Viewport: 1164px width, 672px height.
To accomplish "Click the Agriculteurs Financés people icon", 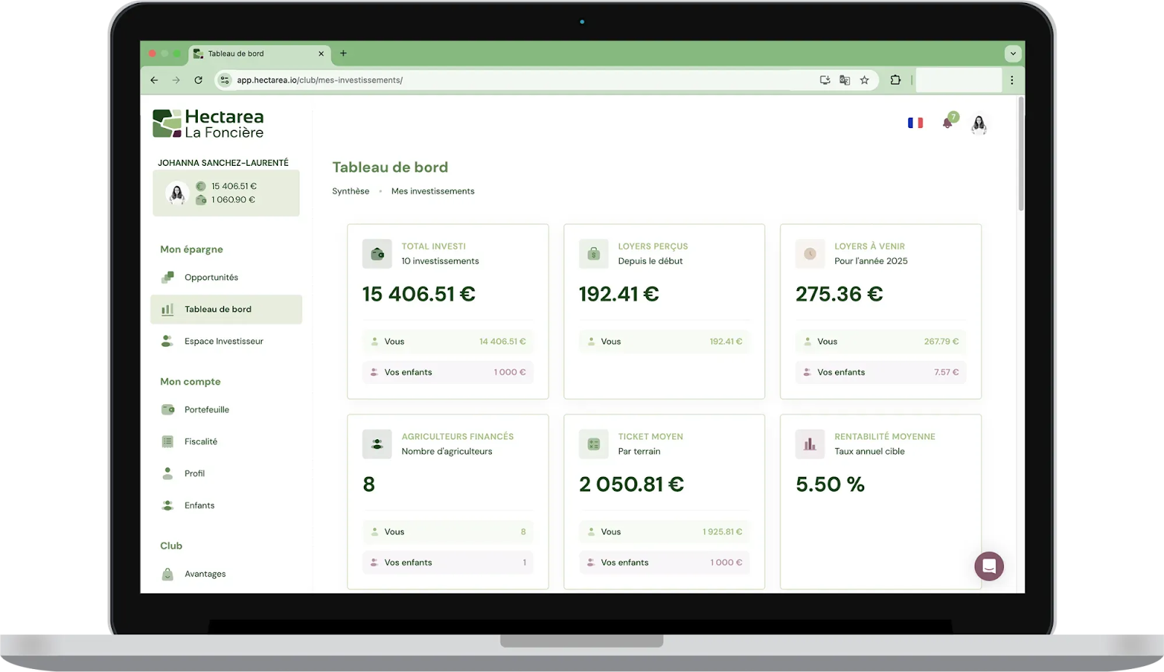I will [377, 444].
